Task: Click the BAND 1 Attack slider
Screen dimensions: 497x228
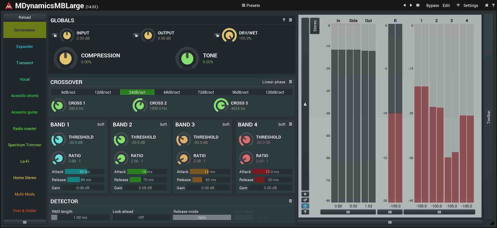Action: [x=84, y=172]
